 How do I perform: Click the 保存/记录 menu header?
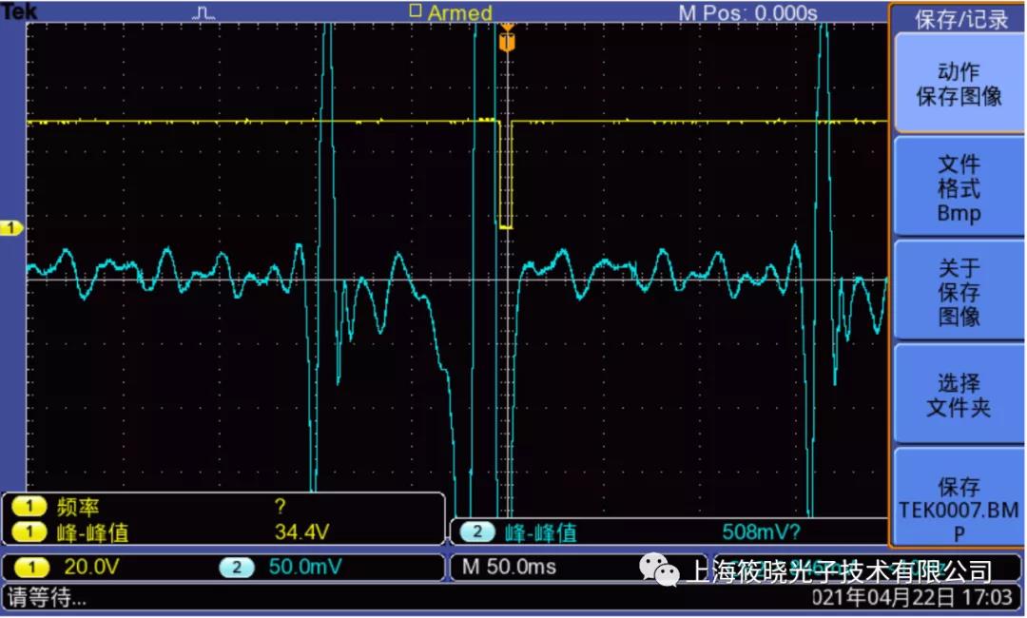coord(960,19)
